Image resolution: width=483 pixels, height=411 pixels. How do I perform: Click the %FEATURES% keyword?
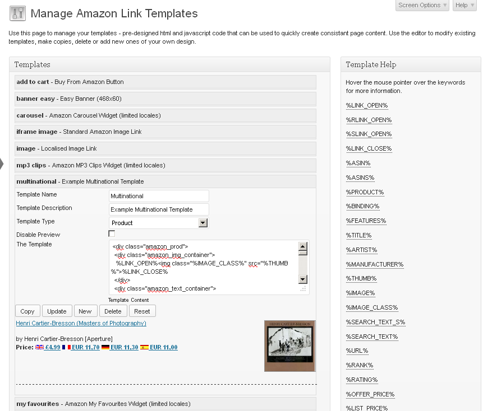point(366,221)
